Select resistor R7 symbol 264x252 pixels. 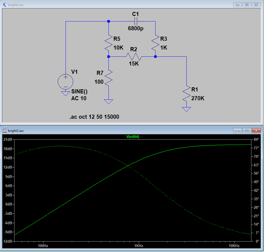point(109,78)
